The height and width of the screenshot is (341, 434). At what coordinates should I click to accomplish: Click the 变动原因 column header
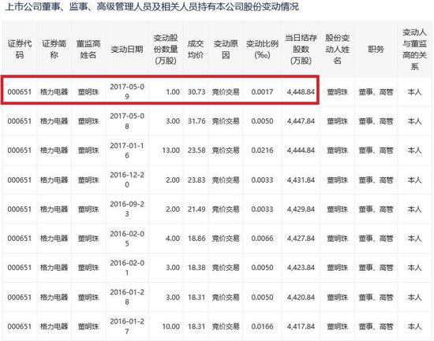226,49
